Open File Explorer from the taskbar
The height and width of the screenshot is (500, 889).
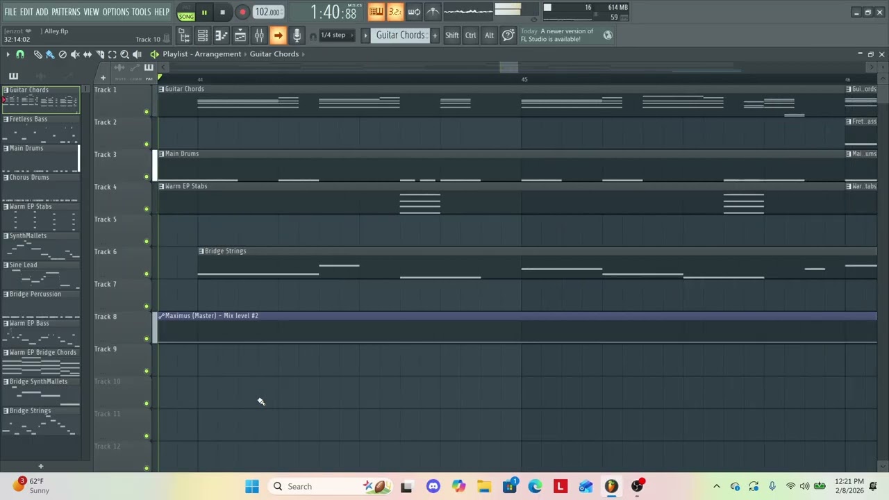484,486
